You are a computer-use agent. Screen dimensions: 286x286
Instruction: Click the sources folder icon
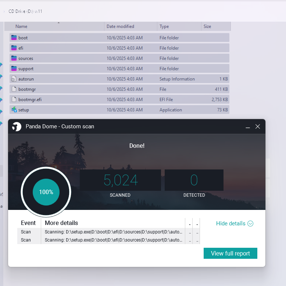14,58
